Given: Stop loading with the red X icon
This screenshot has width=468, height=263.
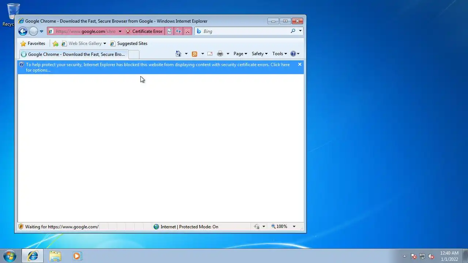Looking at the screenshot, I should (188, 31).
